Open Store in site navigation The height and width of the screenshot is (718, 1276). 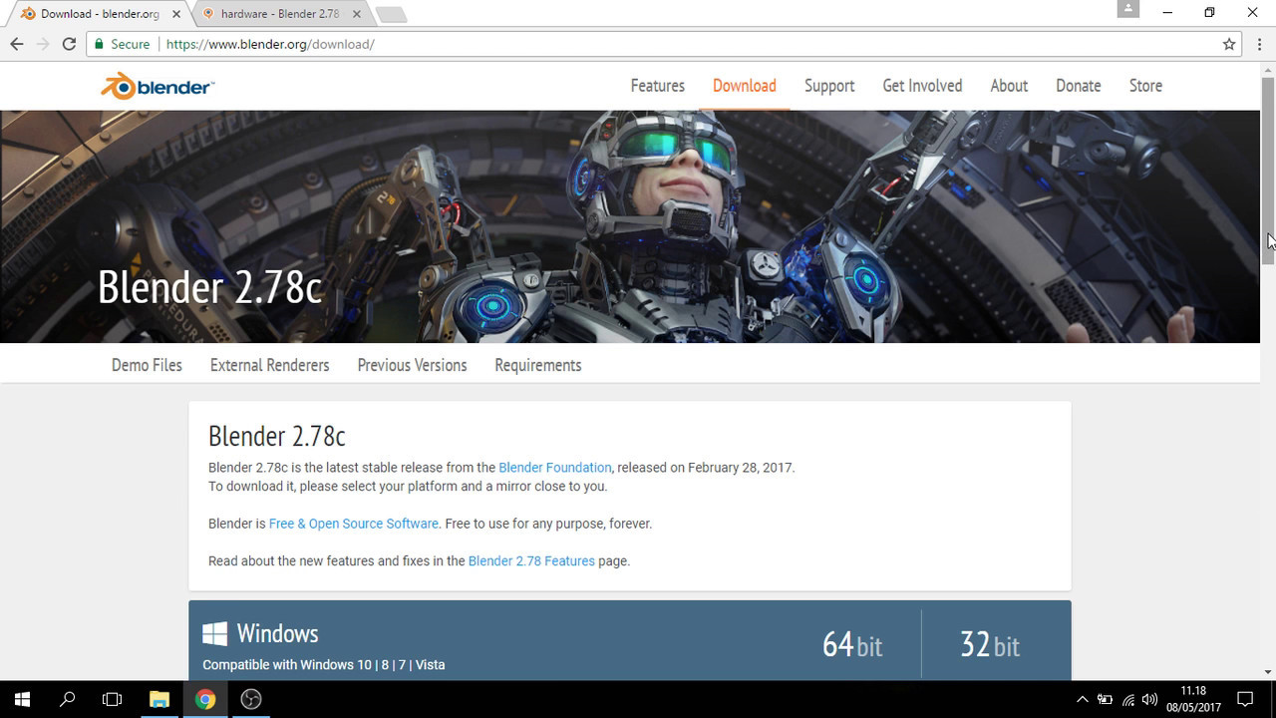(x=1145, y=86)
